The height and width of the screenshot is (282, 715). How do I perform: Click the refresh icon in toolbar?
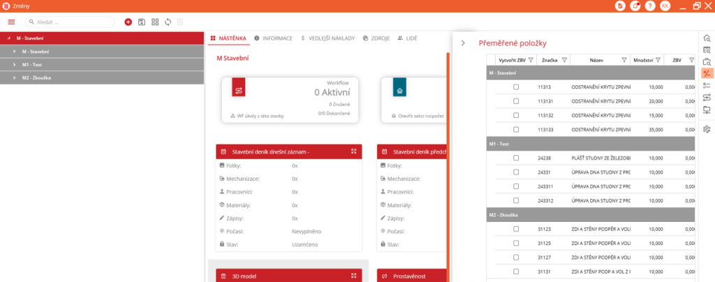168,22
